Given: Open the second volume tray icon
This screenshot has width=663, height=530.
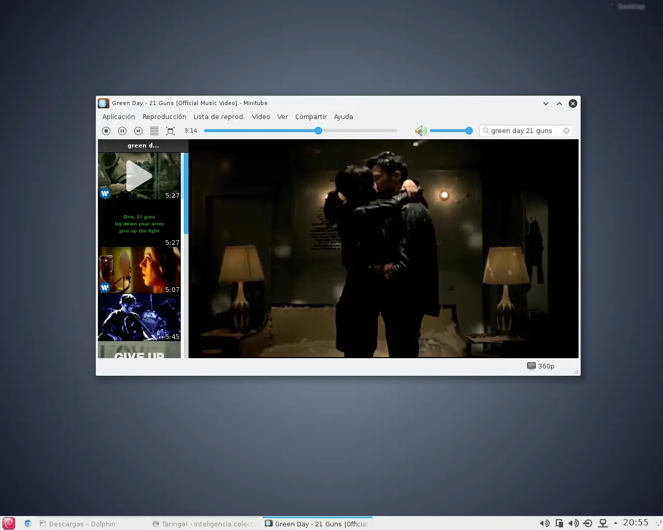Looking at the screenshot, I should pyautogui.click(x=573, y=523).
